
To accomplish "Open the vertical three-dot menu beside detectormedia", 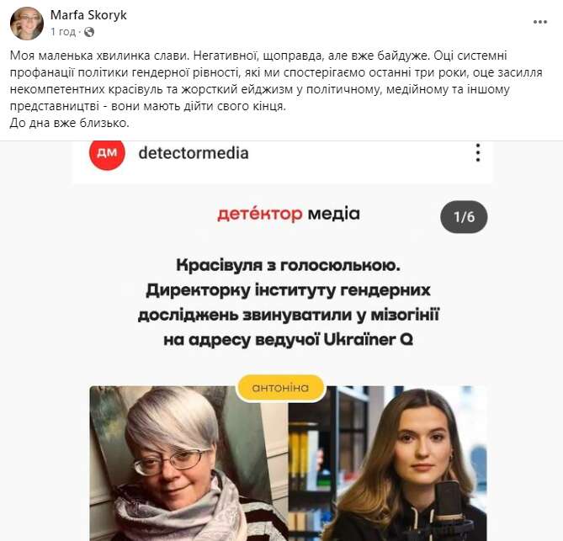I will [x=477, y=153].
